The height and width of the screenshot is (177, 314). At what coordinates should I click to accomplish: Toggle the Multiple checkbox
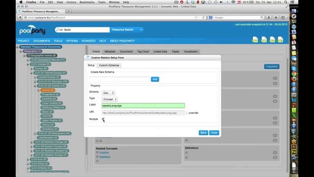point(103,119)
